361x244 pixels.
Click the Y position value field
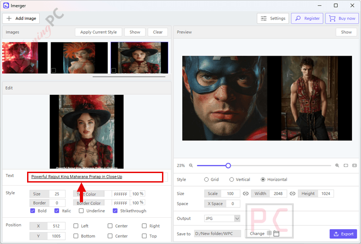tap(56, 236)
